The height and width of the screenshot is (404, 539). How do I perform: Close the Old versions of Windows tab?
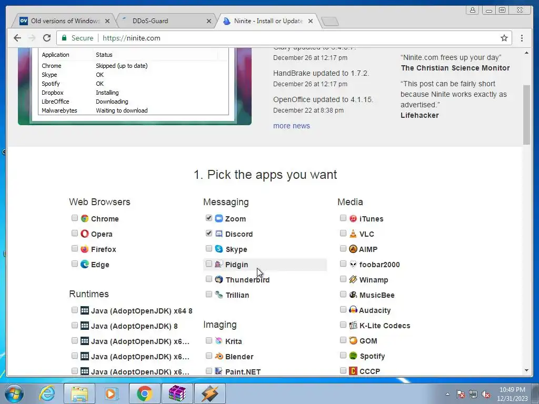click(107, 21)
